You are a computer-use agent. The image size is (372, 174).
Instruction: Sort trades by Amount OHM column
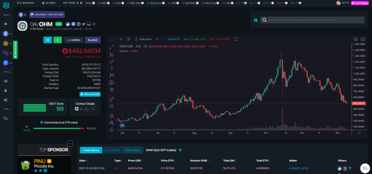pyautogui.click(x=199, y=161)
